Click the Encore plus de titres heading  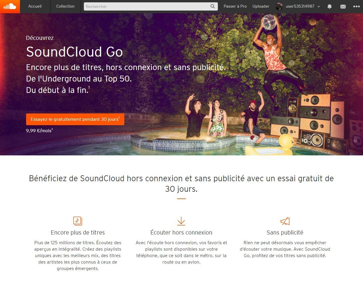click(78, 232)
